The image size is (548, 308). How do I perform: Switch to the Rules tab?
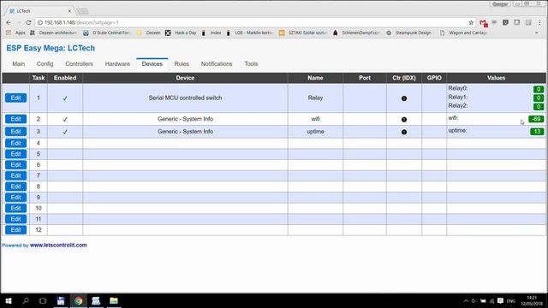point(182,64)
